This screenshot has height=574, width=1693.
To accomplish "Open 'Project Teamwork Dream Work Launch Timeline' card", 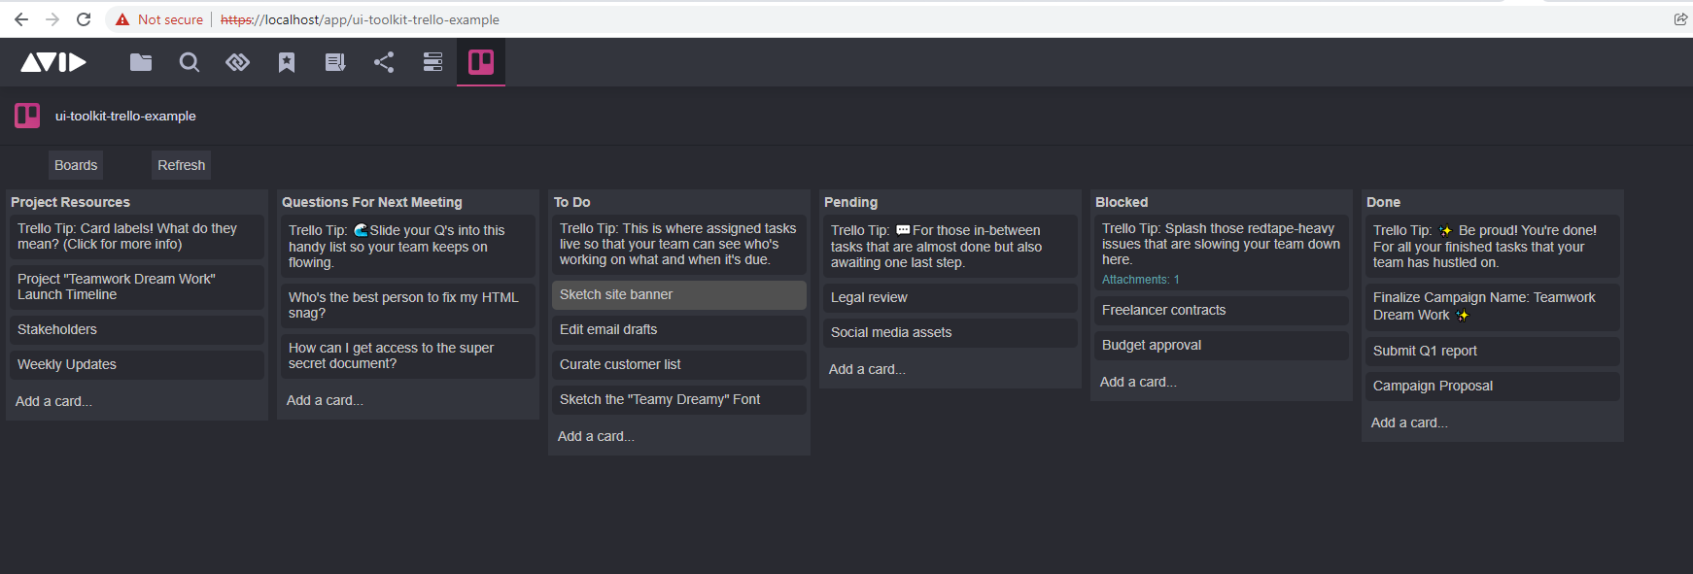I will (x=137, y=287).
